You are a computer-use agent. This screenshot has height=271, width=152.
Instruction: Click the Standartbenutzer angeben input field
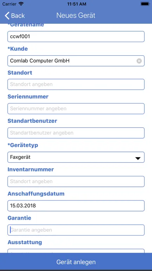pos(76,133)
